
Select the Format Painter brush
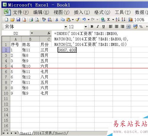pyautogui.click(x=78, y=20)
